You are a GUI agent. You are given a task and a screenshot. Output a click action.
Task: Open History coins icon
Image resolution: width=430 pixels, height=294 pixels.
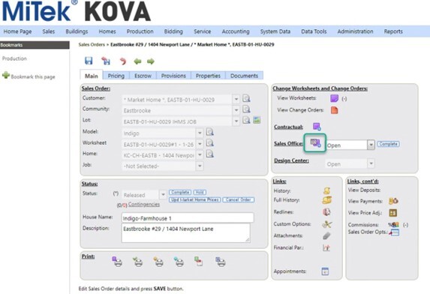pyautogui.click(x=326, y=190)
